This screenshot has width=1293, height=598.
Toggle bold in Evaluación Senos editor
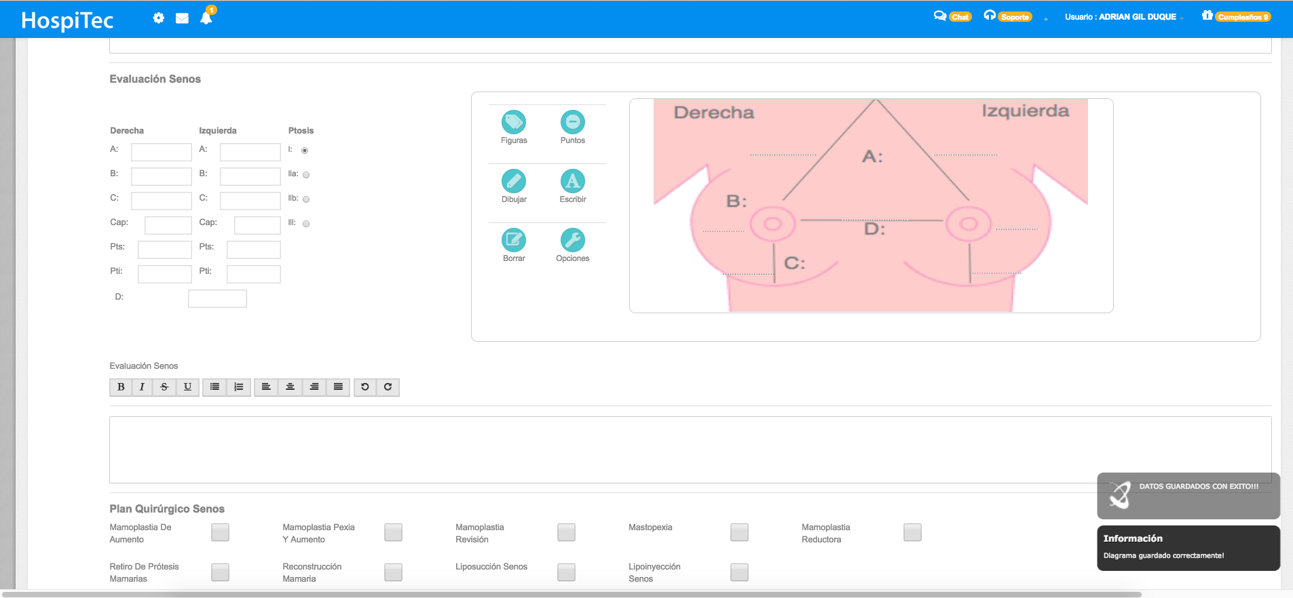click(x=121, y=387)
